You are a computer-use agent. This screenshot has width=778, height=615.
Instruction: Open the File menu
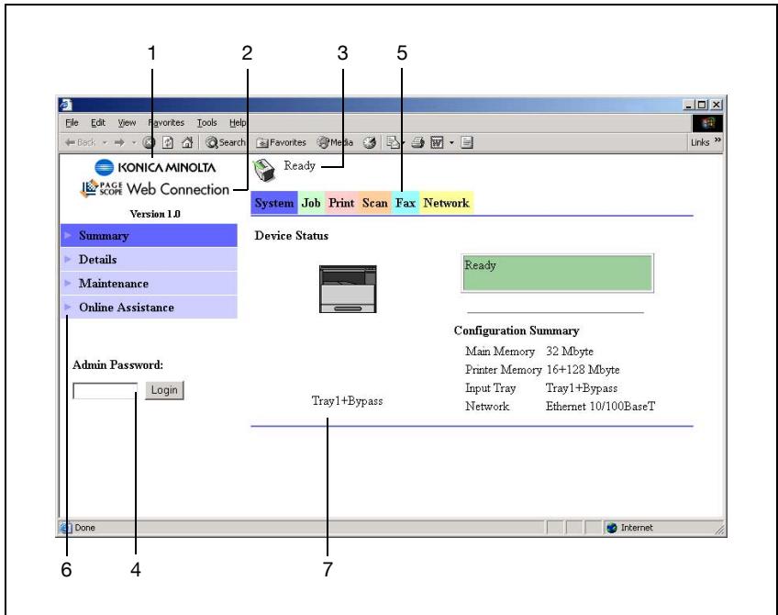(72, 123)
